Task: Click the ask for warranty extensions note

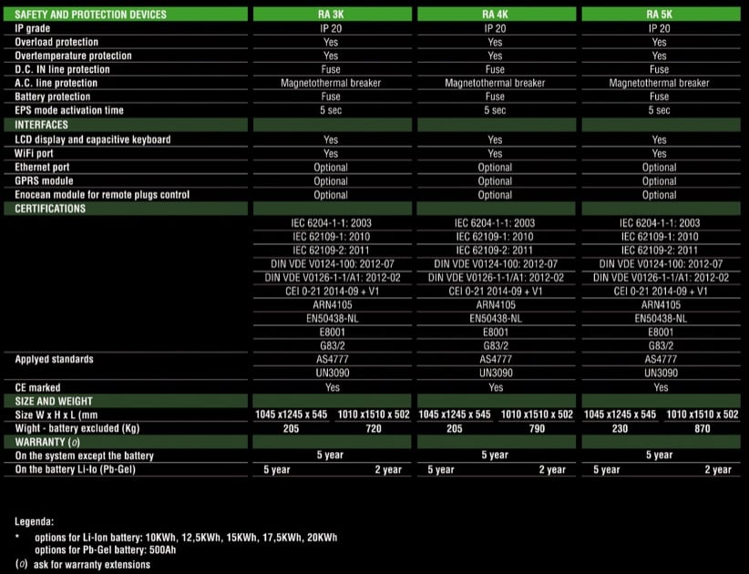Action: coord(92,565)
